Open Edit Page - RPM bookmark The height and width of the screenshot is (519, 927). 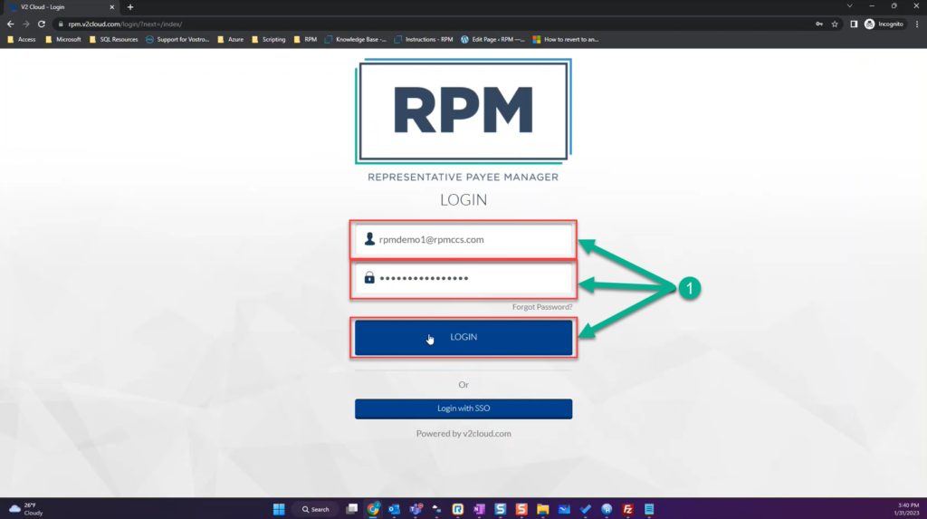[492, 40]
